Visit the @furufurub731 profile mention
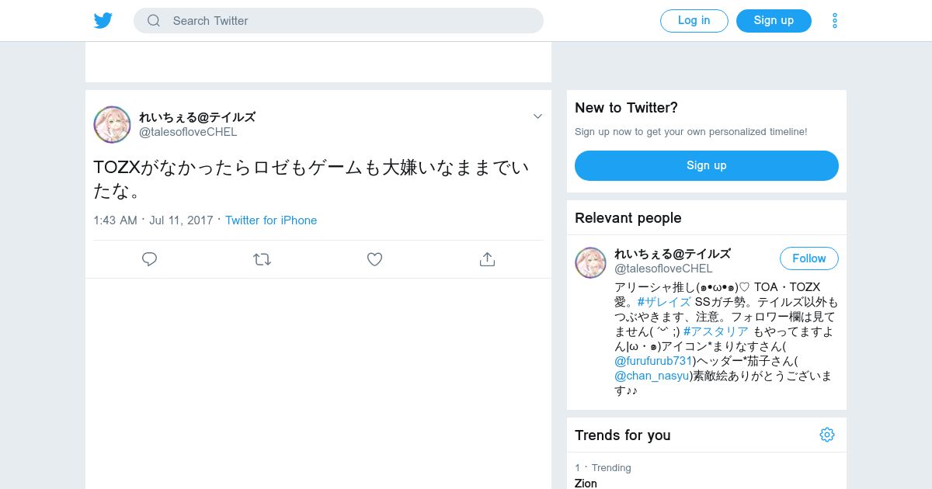 653,361
